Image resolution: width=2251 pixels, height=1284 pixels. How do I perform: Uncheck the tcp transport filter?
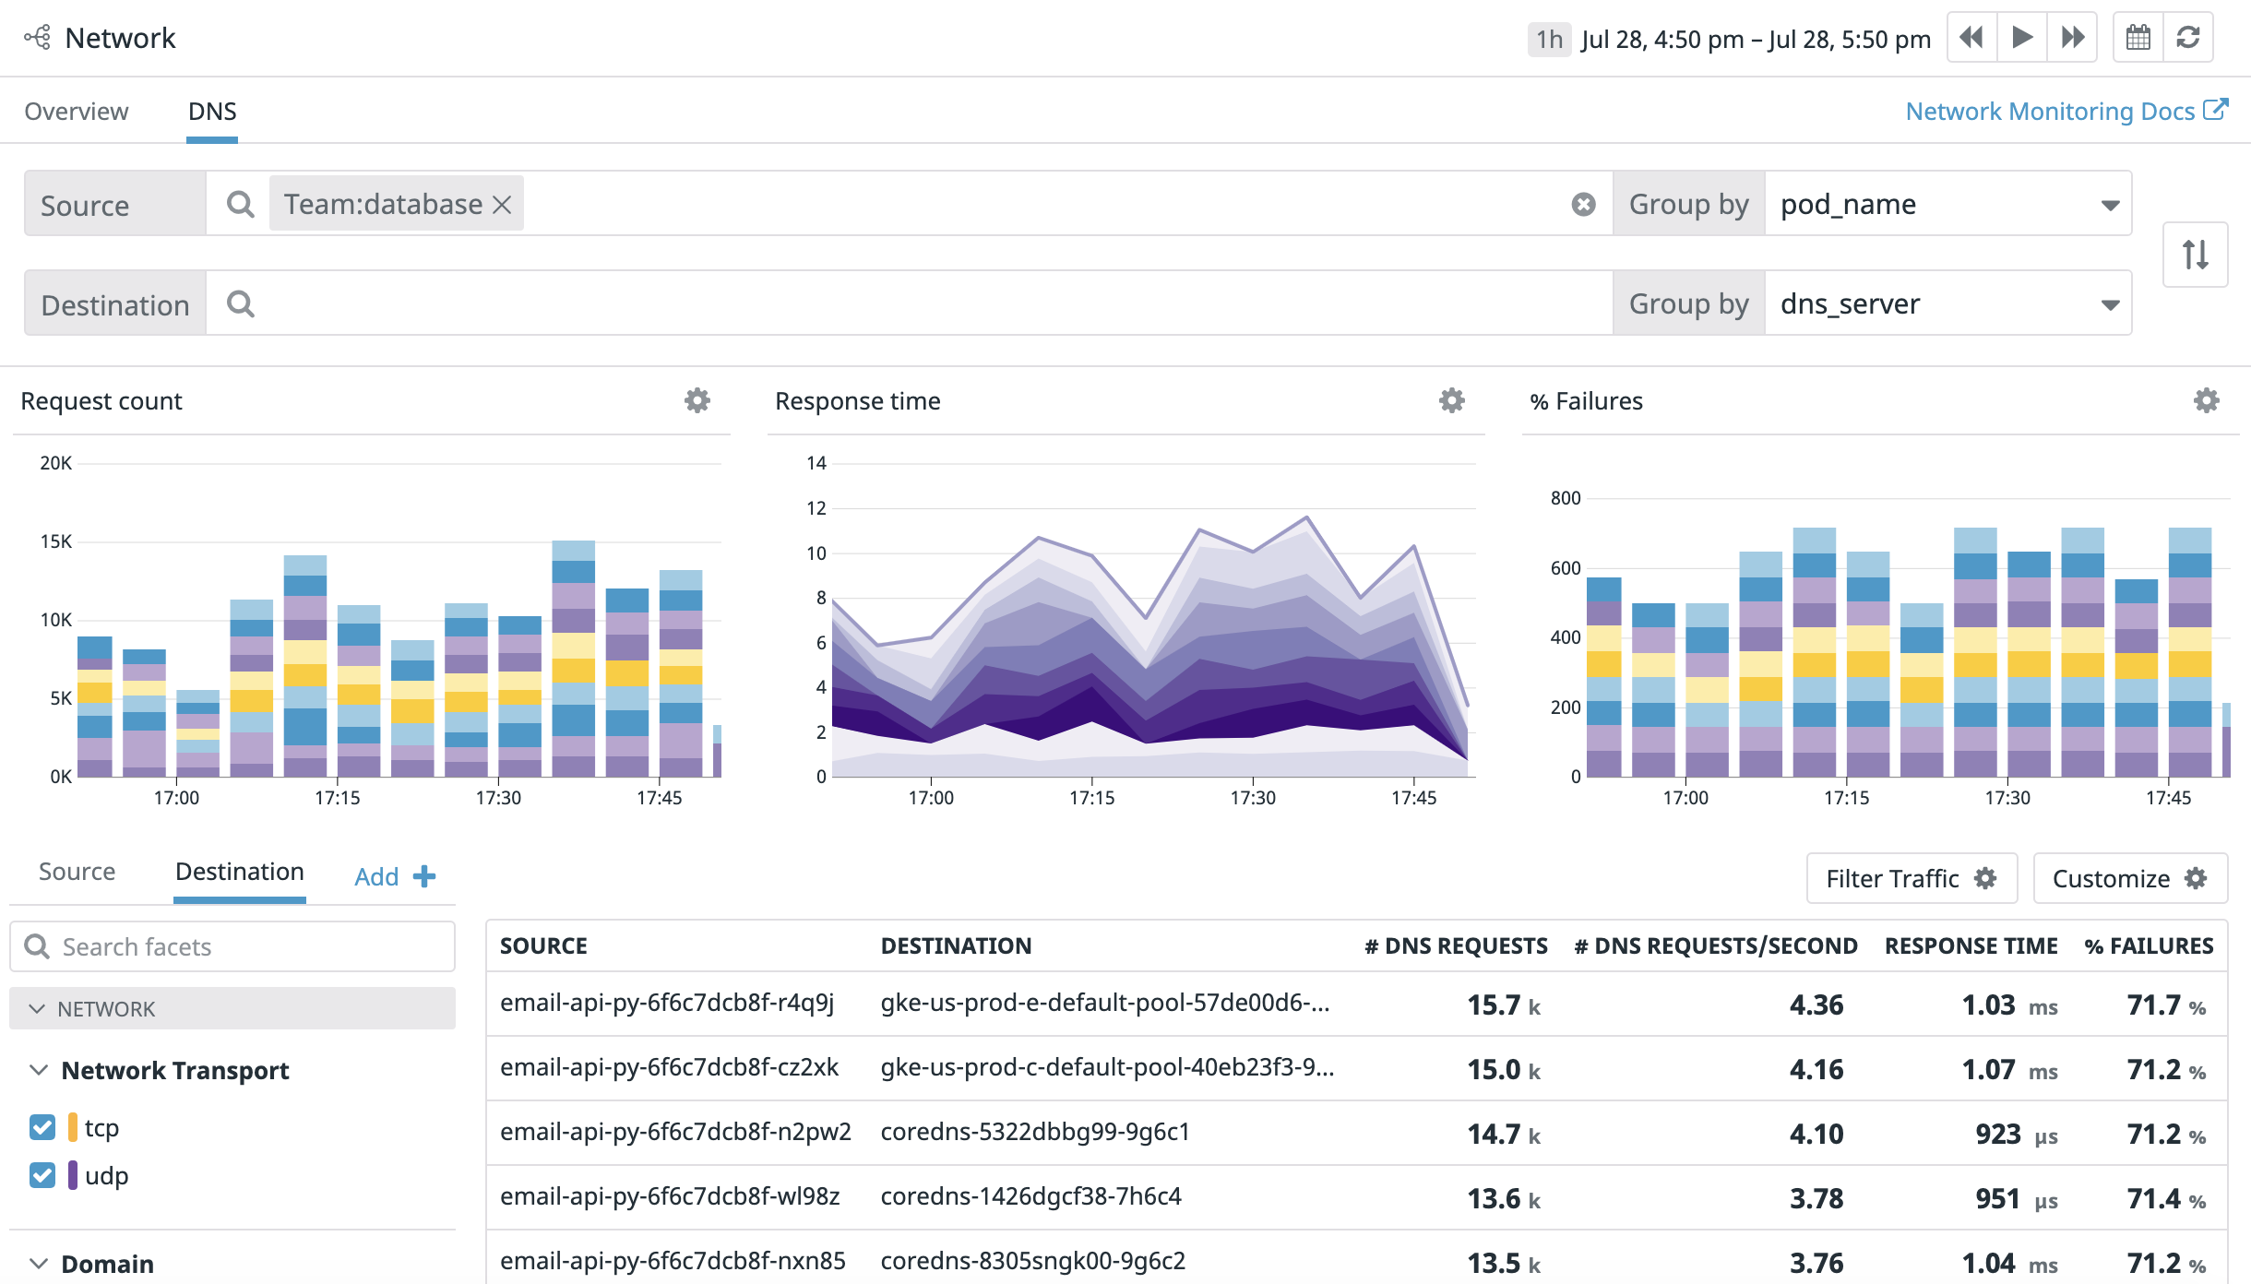[x=42, y=1127]
